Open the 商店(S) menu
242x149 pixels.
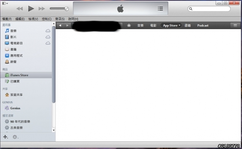pyautogui.click(x=60, y=19)
